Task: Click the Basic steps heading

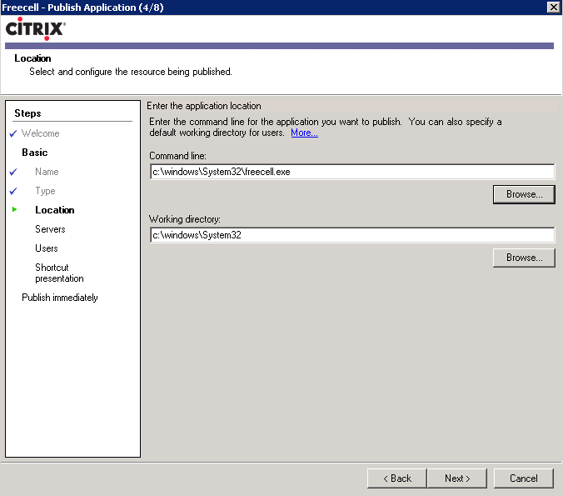Action: tap(34, 153)
